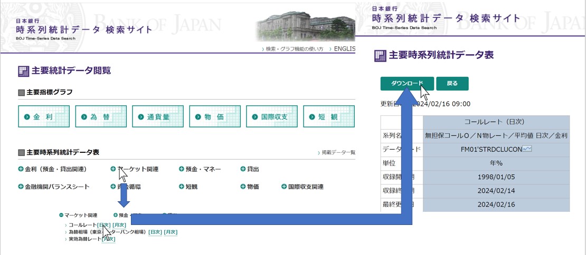Open the 掲載データ一覧 link

click(x=338, y=153)
